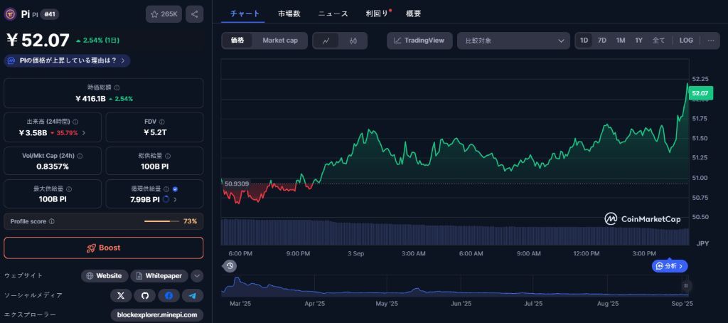
Task: Switch to the 市場数 tab
Action: click(289, 14)
